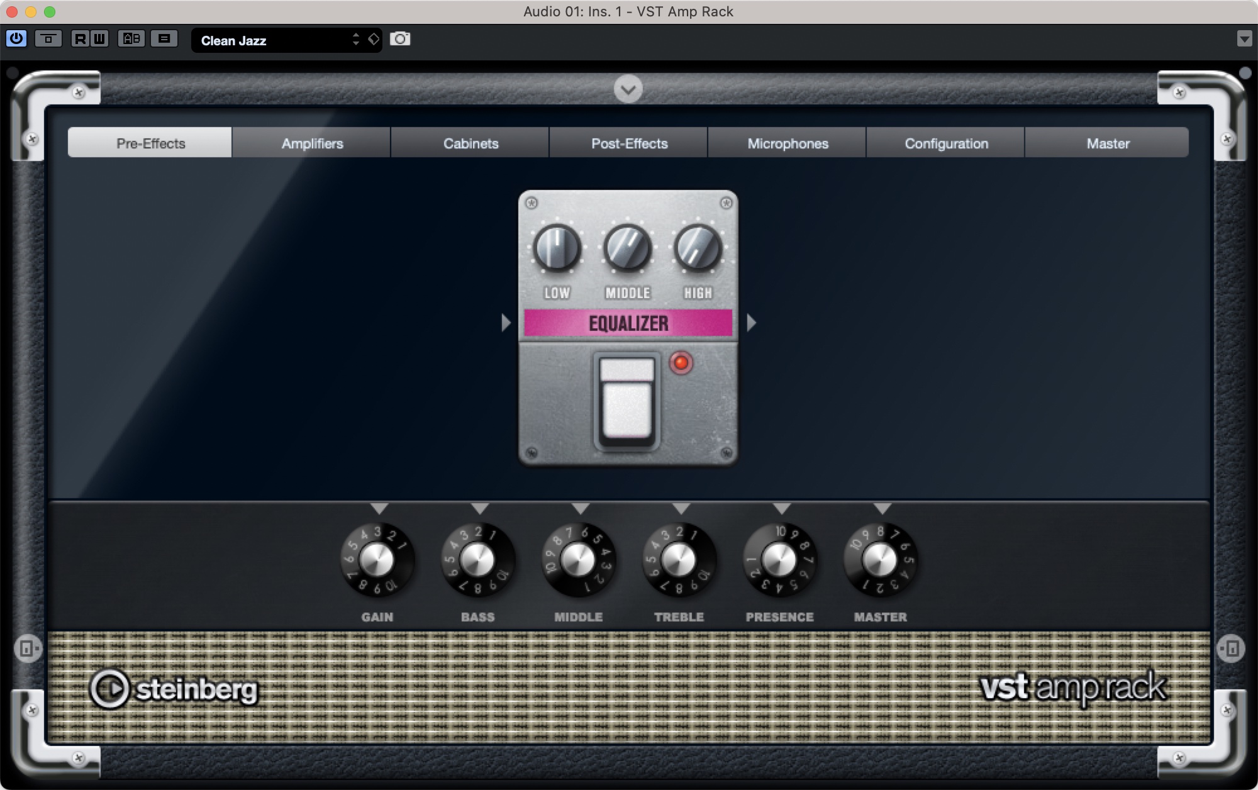Click the preset browser diamond icon

[x=374, y=39]
